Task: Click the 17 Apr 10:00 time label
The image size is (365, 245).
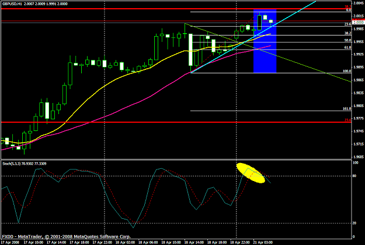Action: 33,243
